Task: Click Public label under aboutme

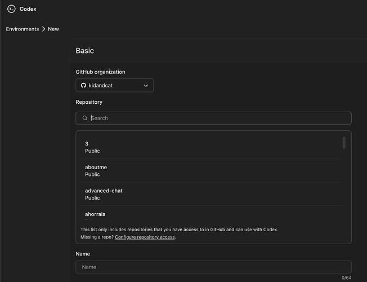Action: [92, 174]
